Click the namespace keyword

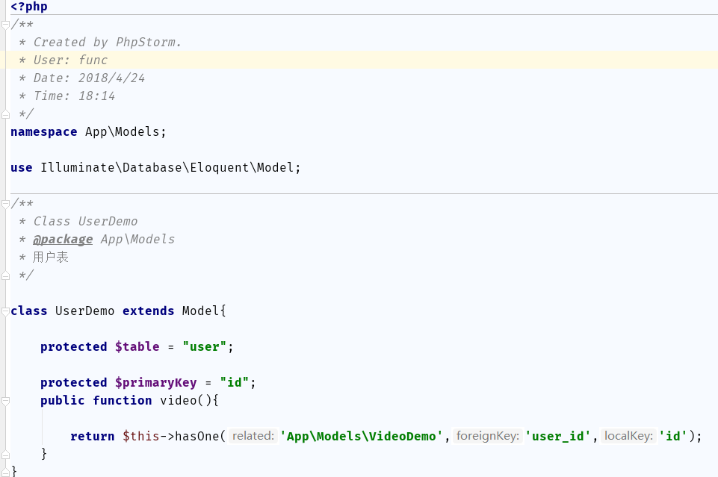(44, 131)
